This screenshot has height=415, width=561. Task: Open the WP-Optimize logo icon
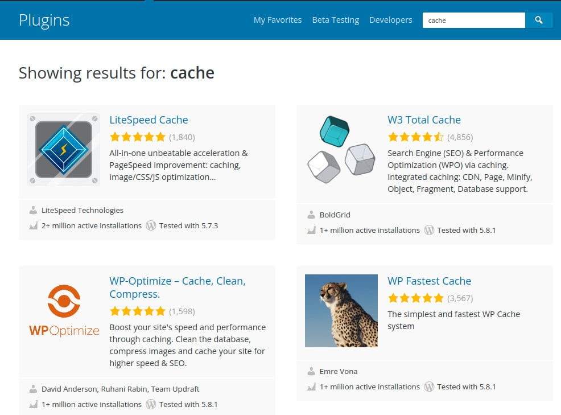64,310
